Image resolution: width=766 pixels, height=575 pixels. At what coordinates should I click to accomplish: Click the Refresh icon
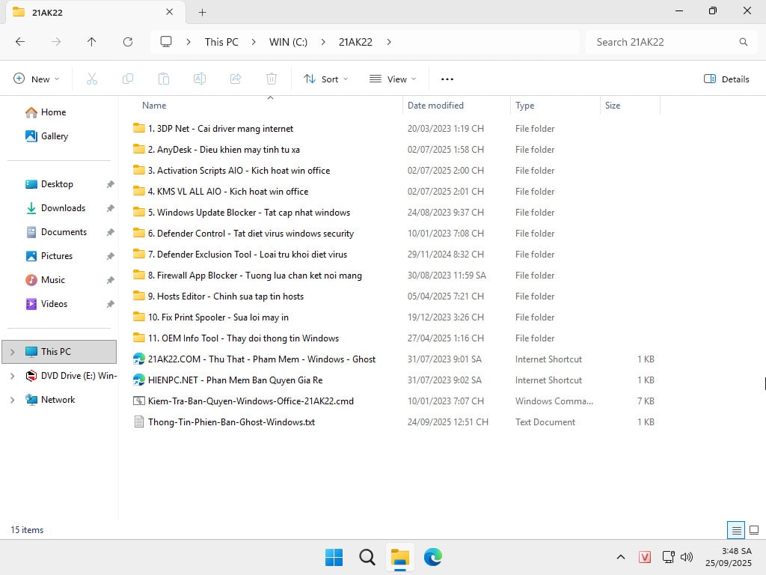coord(128,42)
